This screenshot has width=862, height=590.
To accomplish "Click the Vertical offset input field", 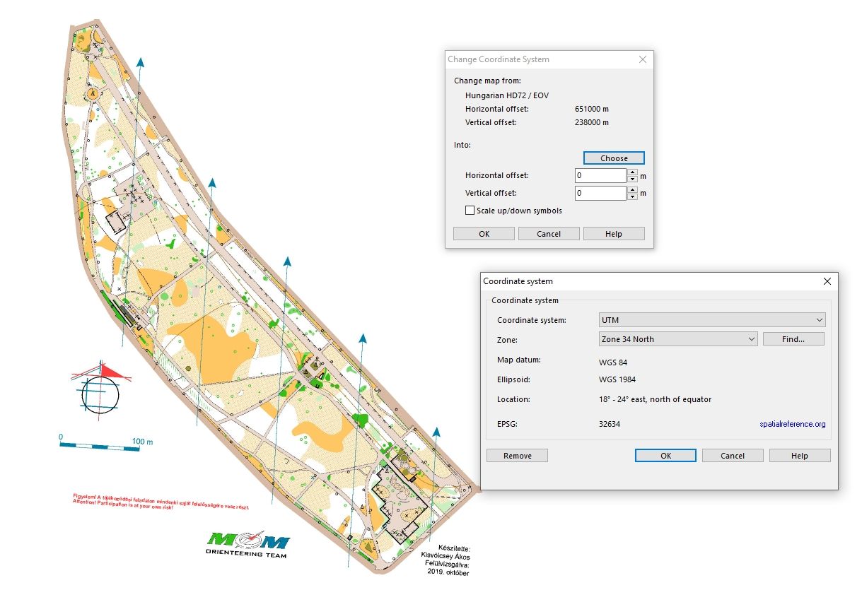I will [x=600, y=193].
